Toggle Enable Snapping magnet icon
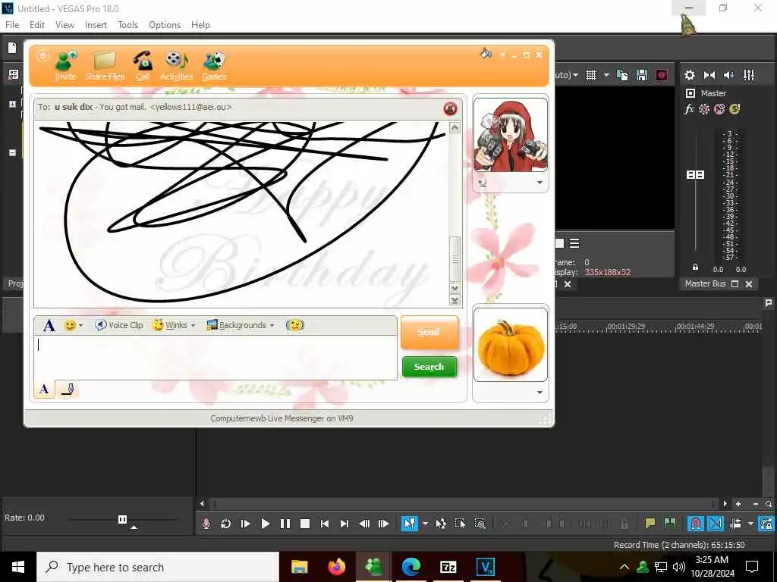Screen dimensions: 777x582 (x=696, y=524)
